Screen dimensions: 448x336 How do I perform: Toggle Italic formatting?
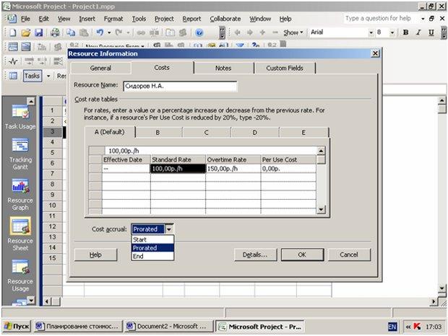[418, 32]
